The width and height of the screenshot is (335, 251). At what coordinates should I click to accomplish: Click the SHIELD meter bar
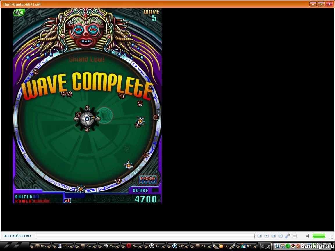[x=36, y=197]
